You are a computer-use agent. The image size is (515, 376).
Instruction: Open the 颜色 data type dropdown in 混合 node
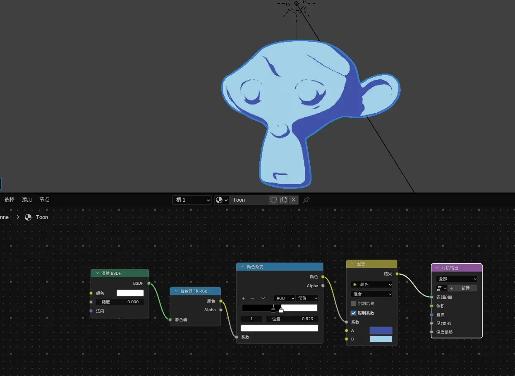pos(371,285)
